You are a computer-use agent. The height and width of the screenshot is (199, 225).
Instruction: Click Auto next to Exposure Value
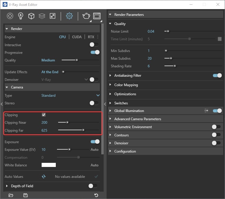coord(94,149)
